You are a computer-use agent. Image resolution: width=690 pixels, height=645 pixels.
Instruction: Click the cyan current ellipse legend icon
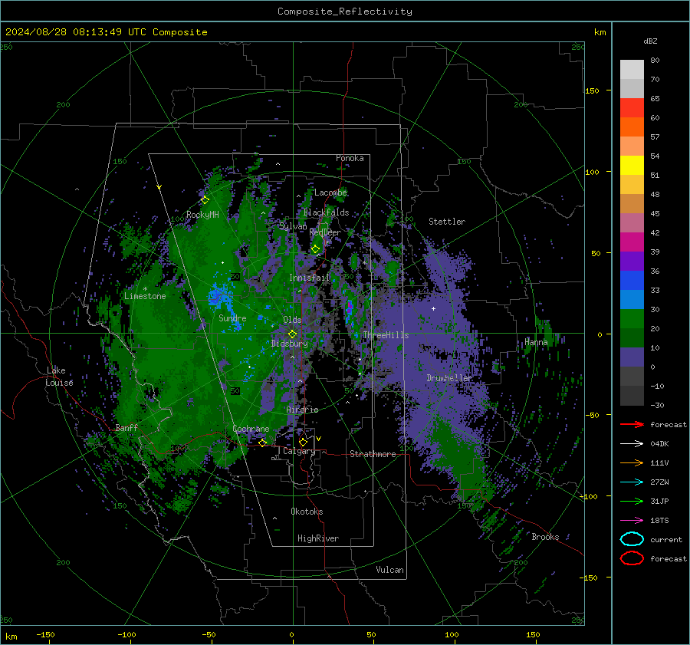[632, 539]
